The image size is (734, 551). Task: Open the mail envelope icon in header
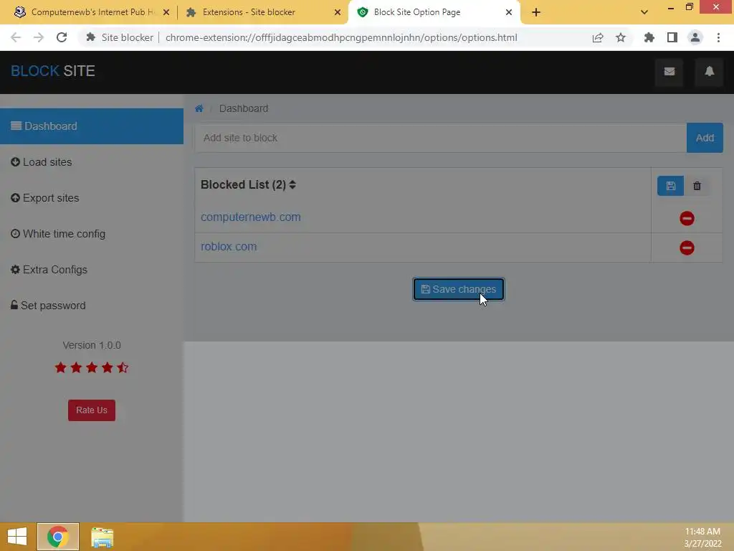click(x=669, y=71)
